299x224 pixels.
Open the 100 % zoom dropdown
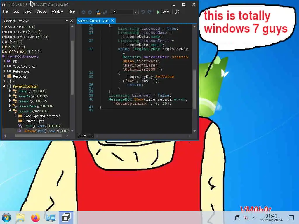[92, 136]
